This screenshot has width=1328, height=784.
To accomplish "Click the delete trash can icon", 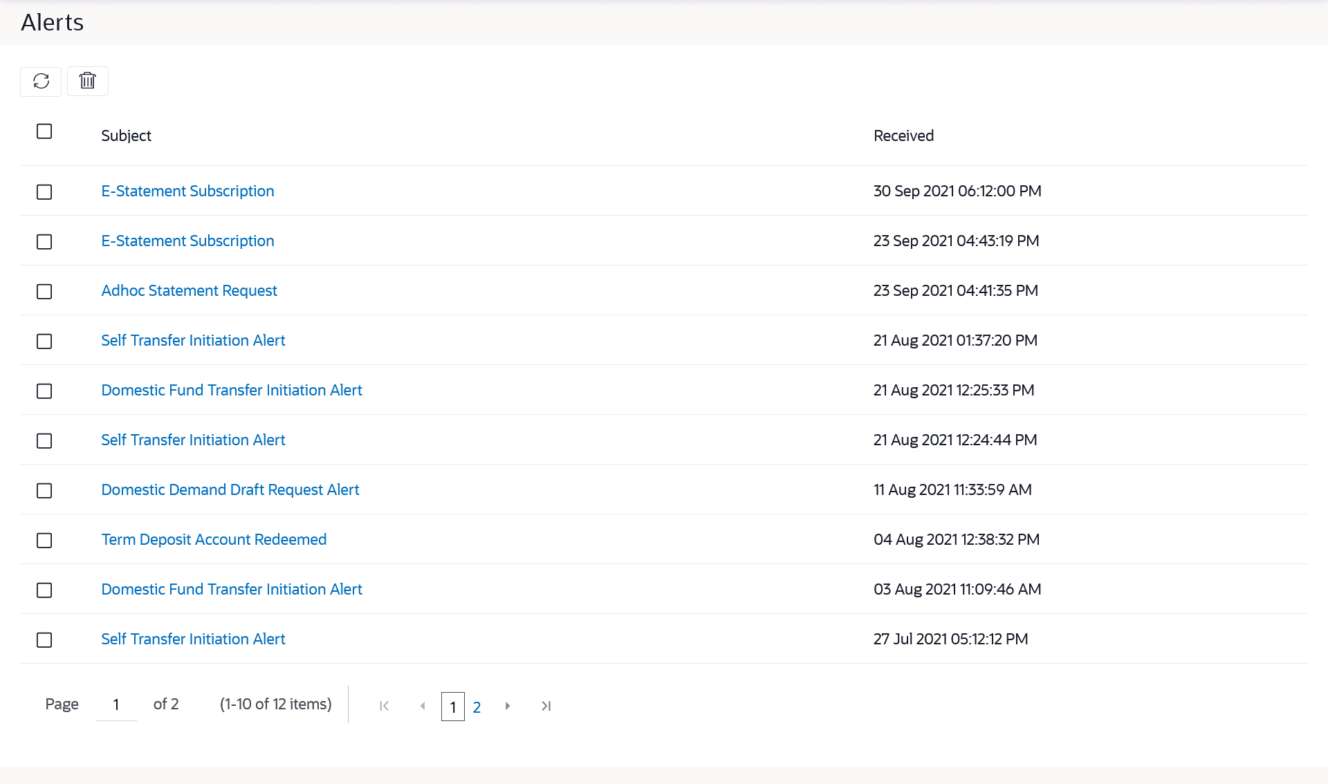I will point(87,82).
